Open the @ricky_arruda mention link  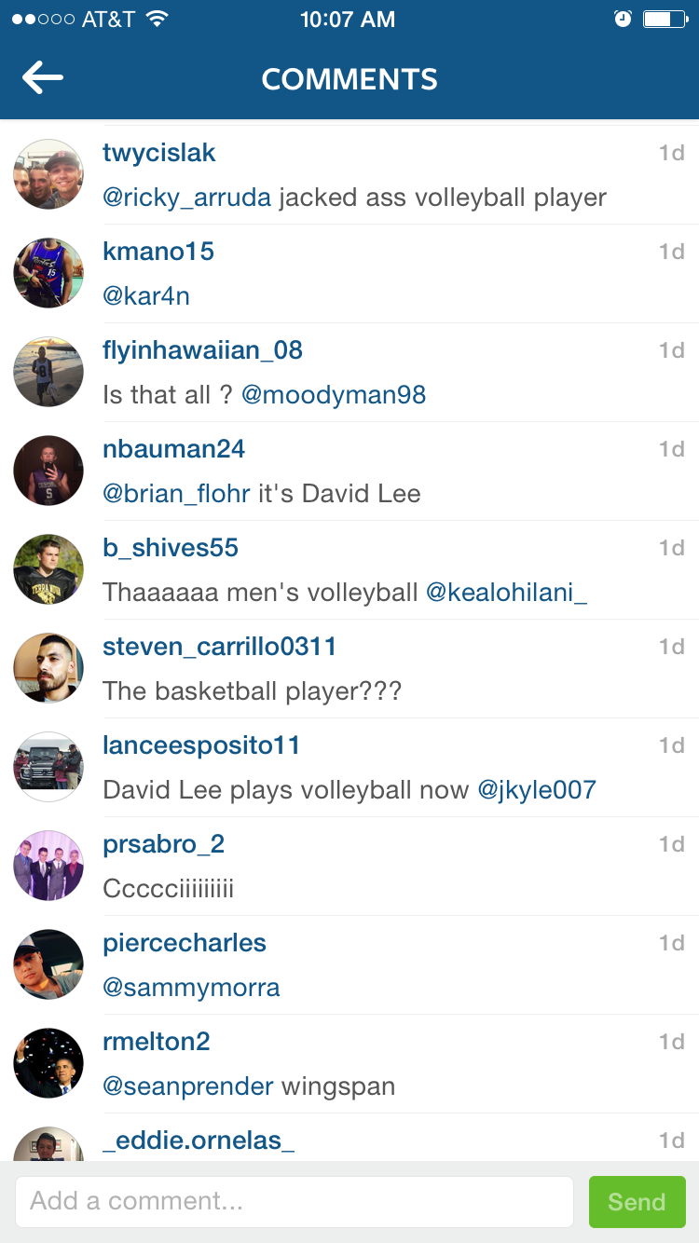coord(186,198)
